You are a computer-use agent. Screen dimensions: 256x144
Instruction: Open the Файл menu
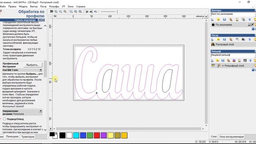click(x=3, y=6)
